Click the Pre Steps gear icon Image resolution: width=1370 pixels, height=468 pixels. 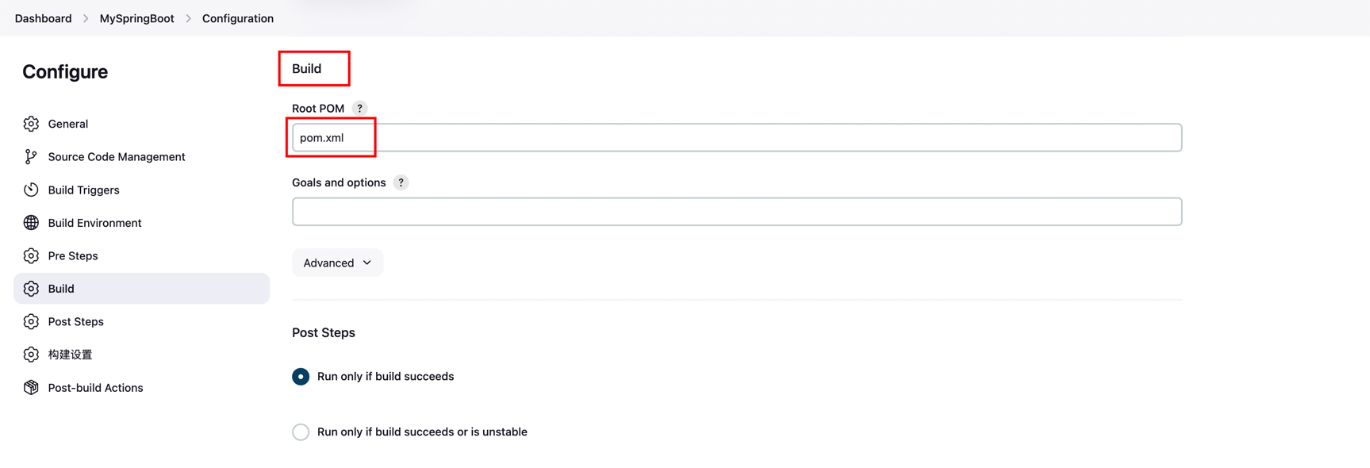(31, 256)
